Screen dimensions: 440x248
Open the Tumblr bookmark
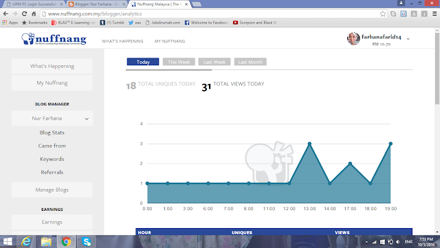(112, 23)
